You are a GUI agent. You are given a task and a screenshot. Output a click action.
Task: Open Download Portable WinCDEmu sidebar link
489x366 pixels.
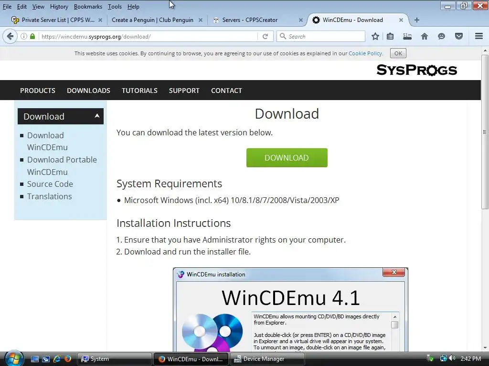coord(62,165)
